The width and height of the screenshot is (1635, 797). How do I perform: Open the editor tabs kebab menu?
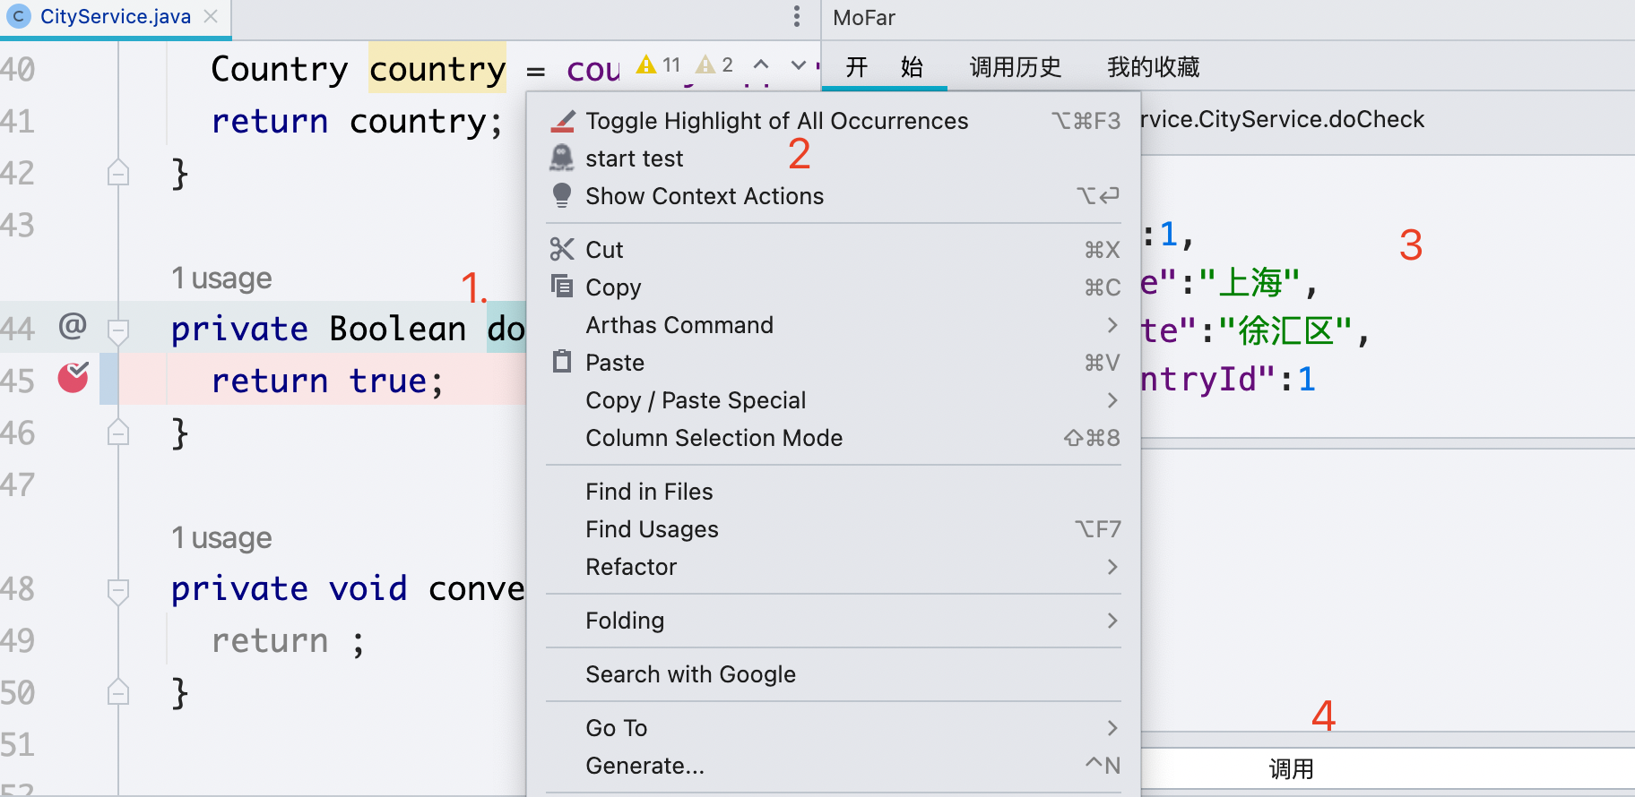tap(797, 16)
